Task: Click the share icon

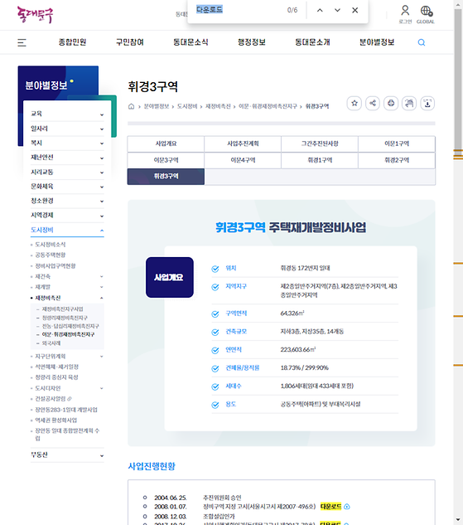Action: click(x=373, y=103)
